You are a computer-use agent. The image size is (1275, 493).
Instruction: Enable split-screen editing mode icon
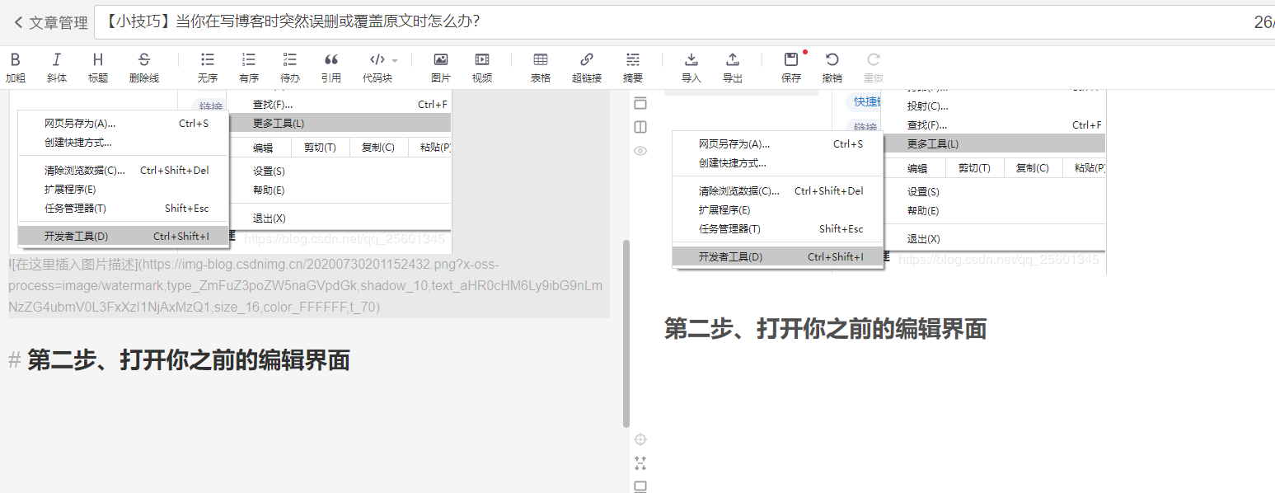640,126
